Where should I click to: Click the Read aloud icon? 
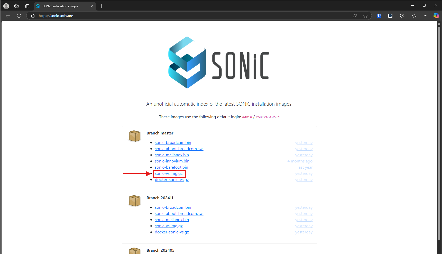click(355, 16)
